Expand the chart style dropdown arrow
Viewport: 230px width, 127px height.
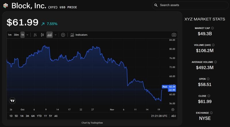[55, 35]
